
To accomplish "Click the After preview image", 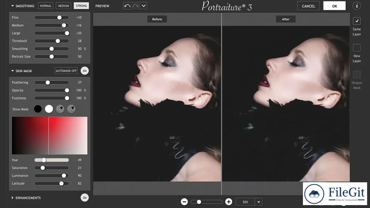I will 286,104.
